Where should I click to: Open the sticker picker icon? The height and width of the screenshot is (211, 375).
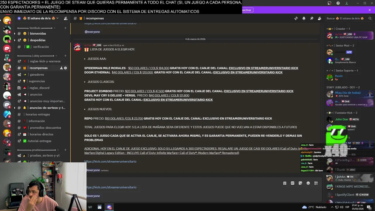(300, 183)
